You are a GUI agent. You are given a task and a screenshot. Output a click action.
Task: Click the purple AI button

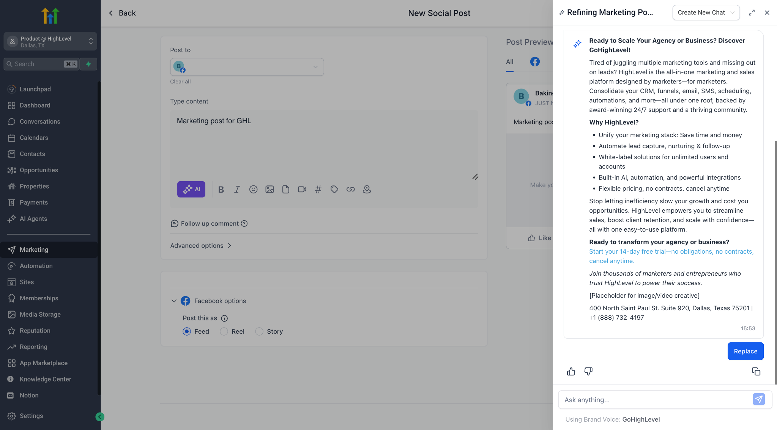coord(191,189)
